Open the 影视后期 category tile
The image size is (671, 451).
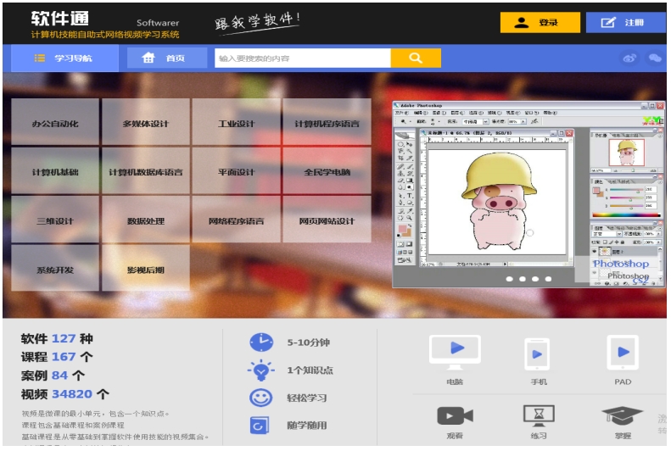[x=146, y=270]
